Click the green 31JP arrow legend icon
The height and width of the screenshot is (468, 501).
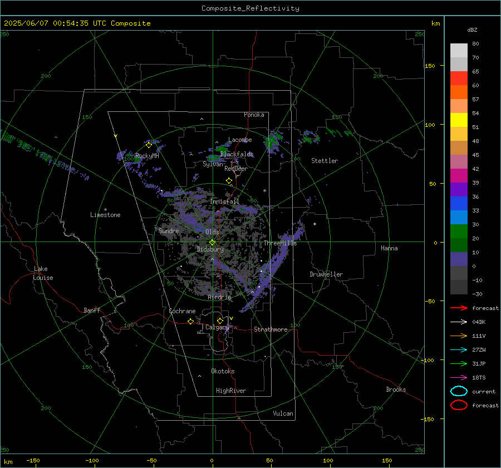[x=459, y=363]
